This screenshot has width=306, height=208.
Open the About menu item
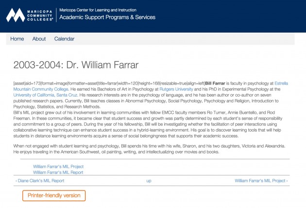pos(39,39)
